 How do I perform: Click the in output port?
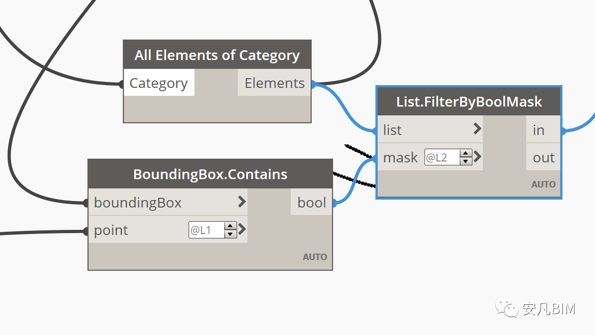543,130
